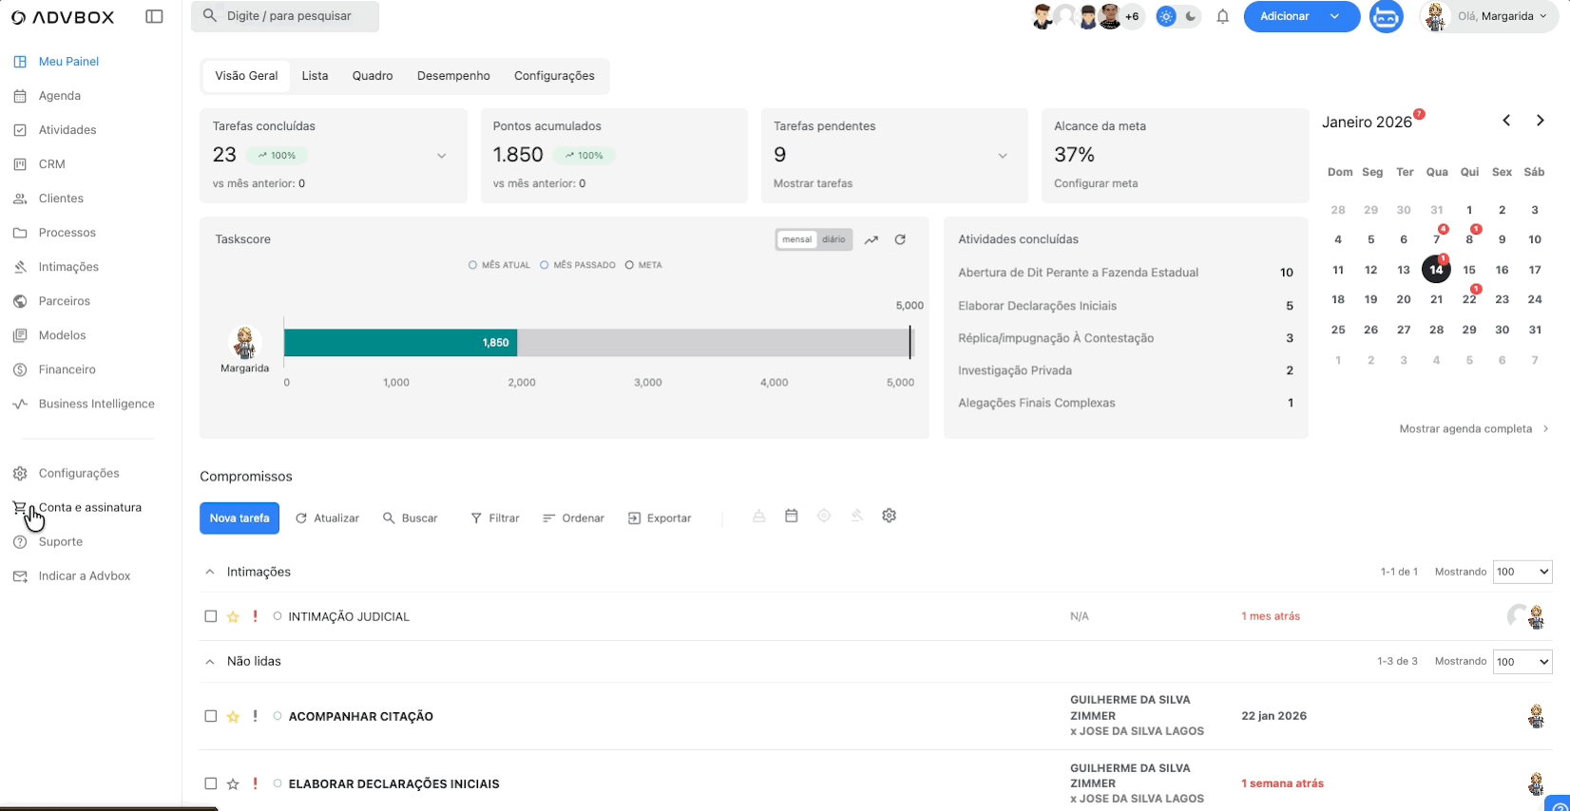Image resolution: width=1570 pixels, height=811 pixels.
Task: Open Processos in the sidebar
Action: pos(67,233)
